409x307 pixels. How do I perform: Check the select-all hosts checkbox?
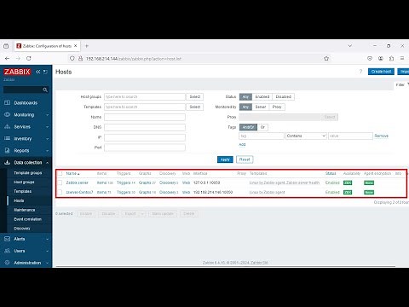[x=60, y=173]
